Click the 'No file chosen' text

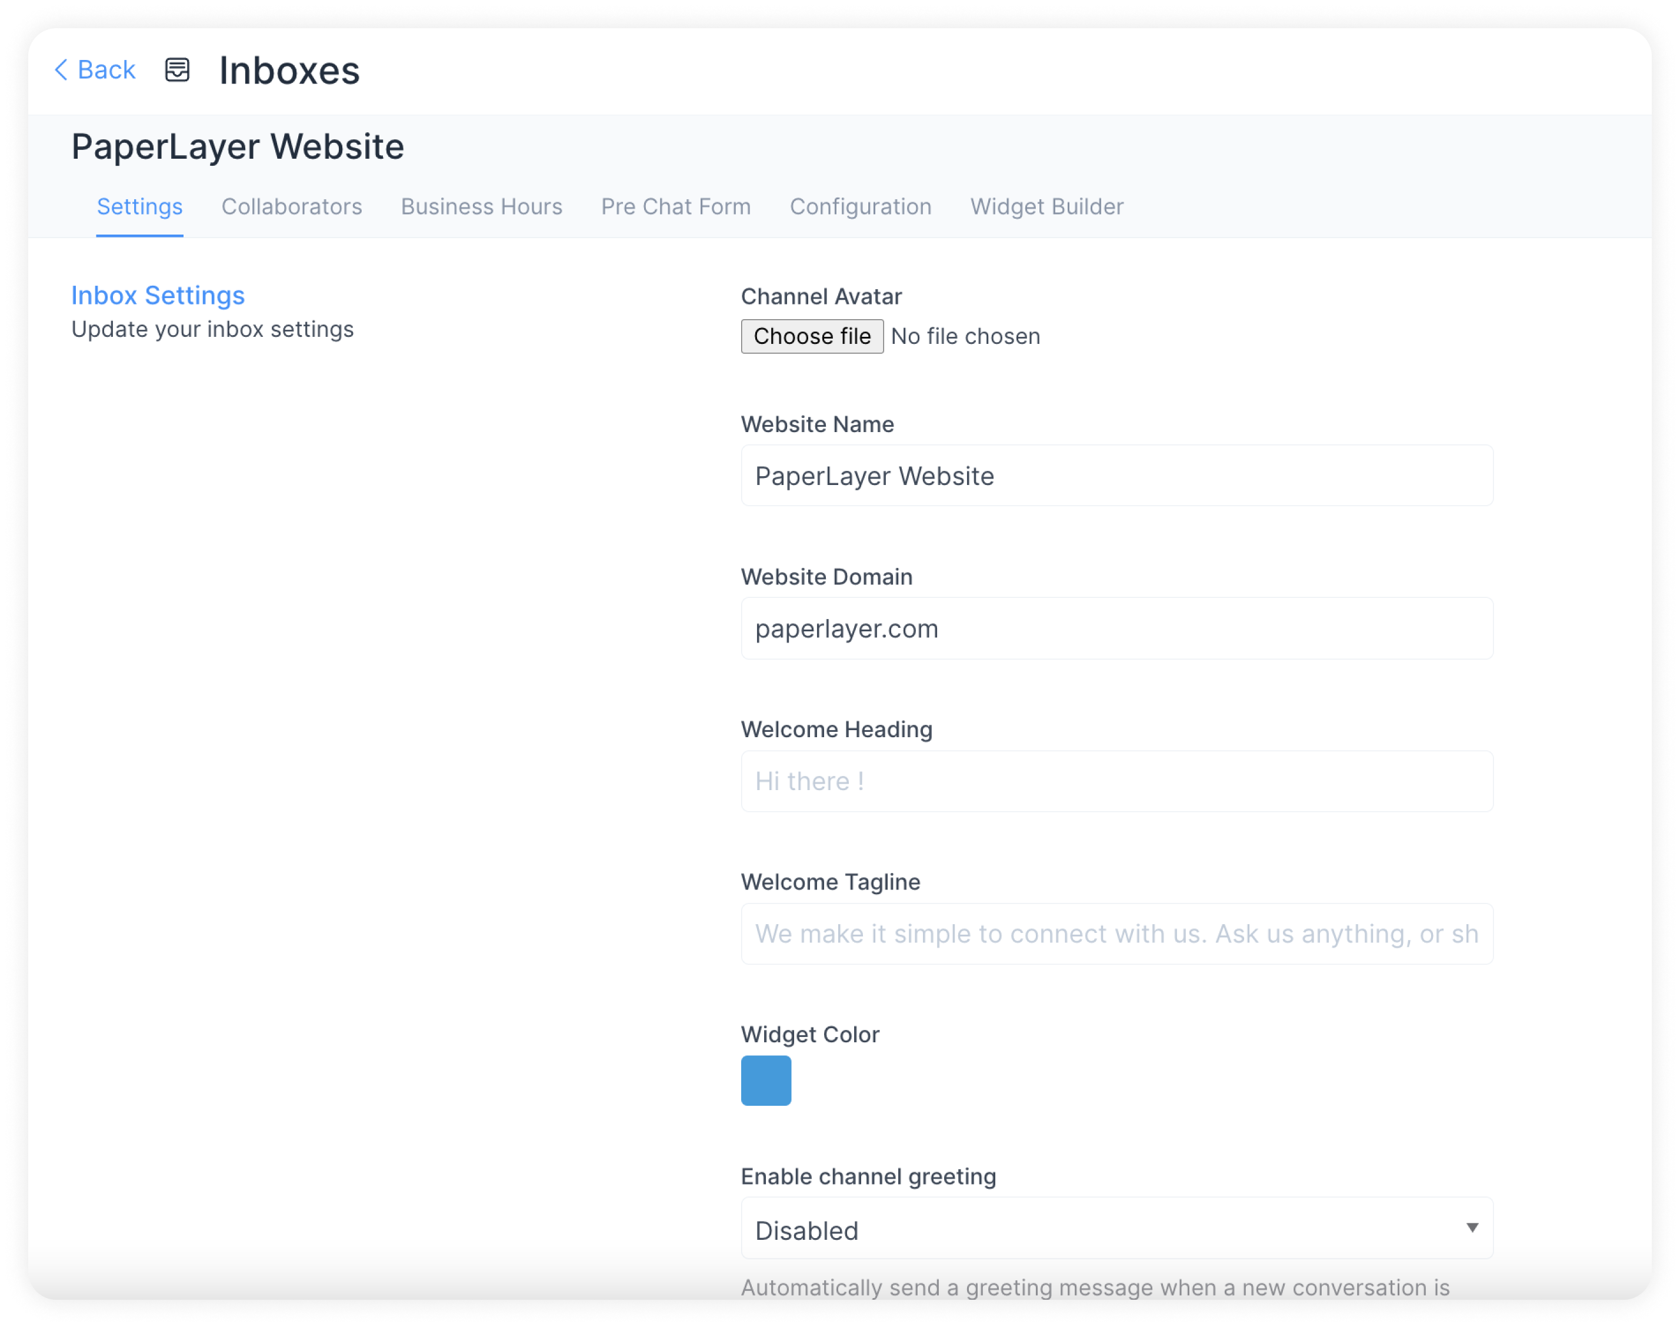point(966,337)
